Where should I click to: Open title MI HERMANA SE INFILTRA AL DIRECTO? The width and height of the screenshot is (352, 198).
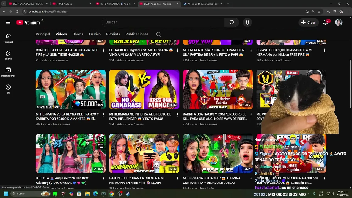click(x=140, y=116)
